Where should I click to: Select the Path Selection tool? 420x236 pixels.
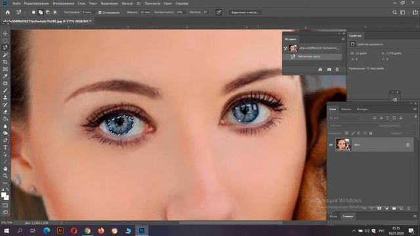5,155
